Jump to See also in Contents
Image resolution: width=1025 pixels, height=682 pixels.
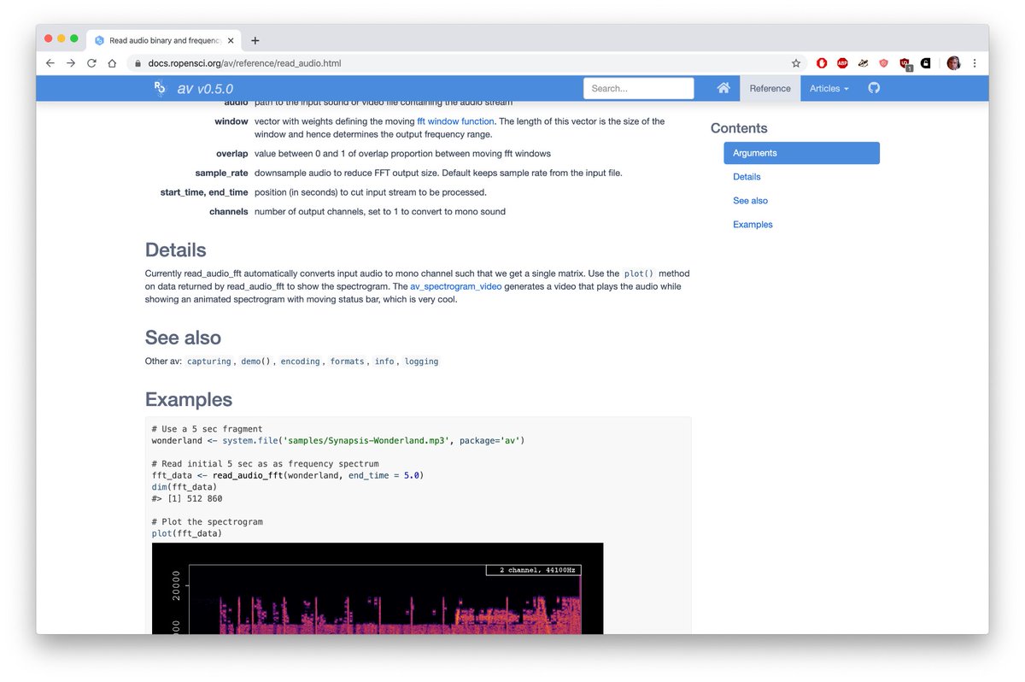(x=750, y=201)
